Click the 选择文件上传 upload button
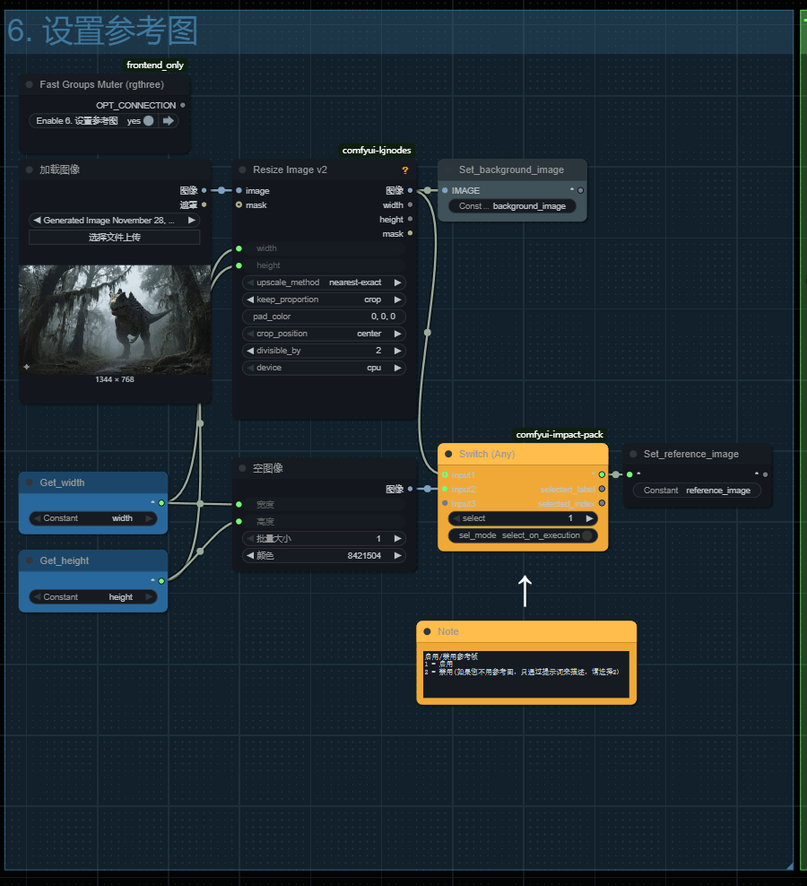This screenshot has width=807, height=886. click(x=114, y=238)
